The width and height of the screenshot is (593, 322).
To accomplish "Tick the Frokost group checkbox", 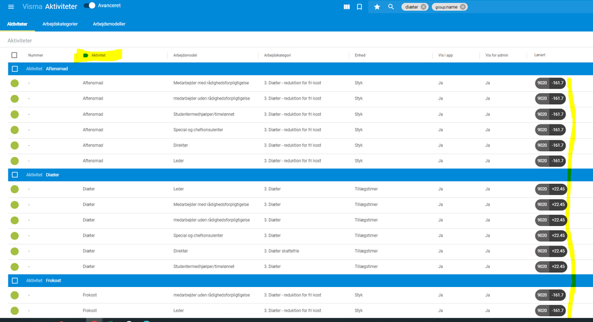I will point(15,280).
